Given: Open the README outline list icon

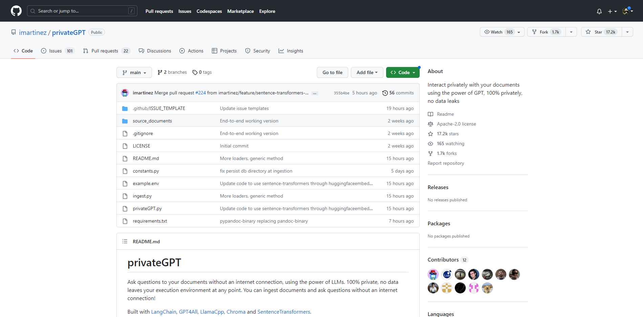Looking at the screenshot, I should tap(125, 241).
